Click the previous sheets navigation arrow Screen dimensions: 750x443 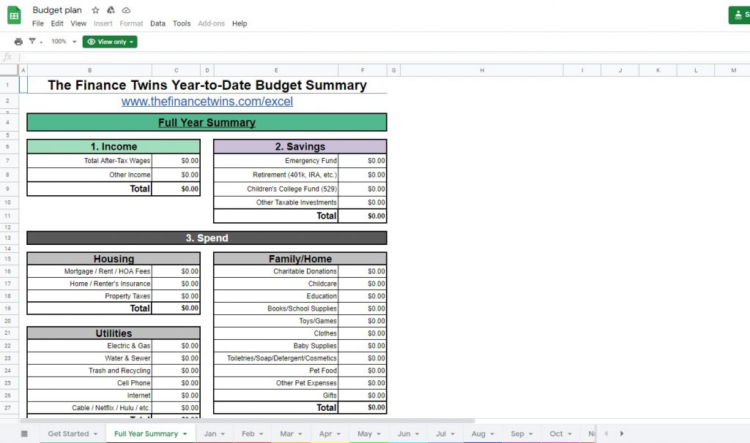pyautogui.click(x=606, y=432)
